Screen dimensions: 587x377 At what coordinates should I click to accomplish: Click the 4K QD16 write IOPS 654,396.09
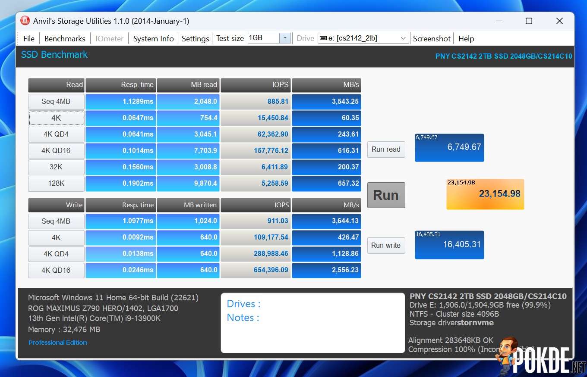pos(256,271)
